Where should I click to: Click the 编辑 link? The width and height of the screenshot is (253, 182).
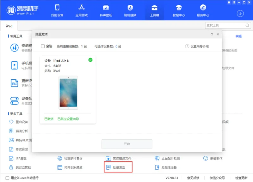(238, 36)
